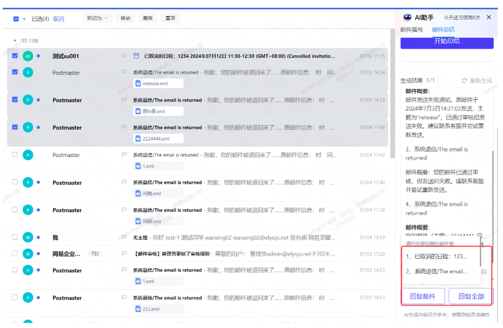The width and height of the screenshot is (503, 328).
Task: Click the calendar icon in the 测试su001 row
Action: pos(136,56)
